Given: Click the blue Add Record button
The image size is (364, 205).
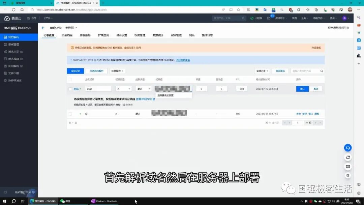Looking at the screenshot, I should [75, 71].
